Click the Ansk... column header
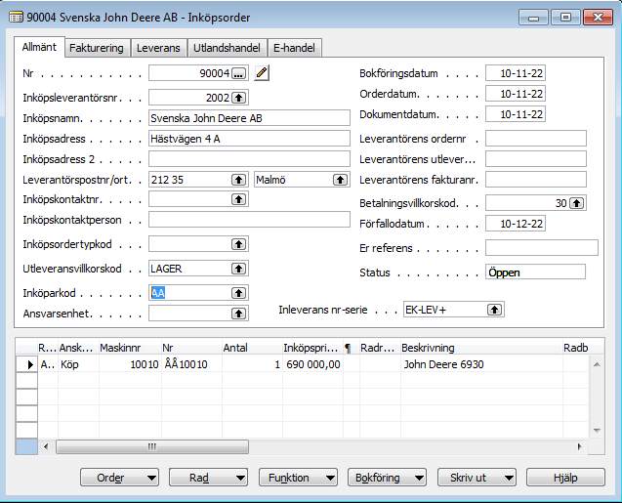Viewport: 622px width, 503px height. click(78, 348)
